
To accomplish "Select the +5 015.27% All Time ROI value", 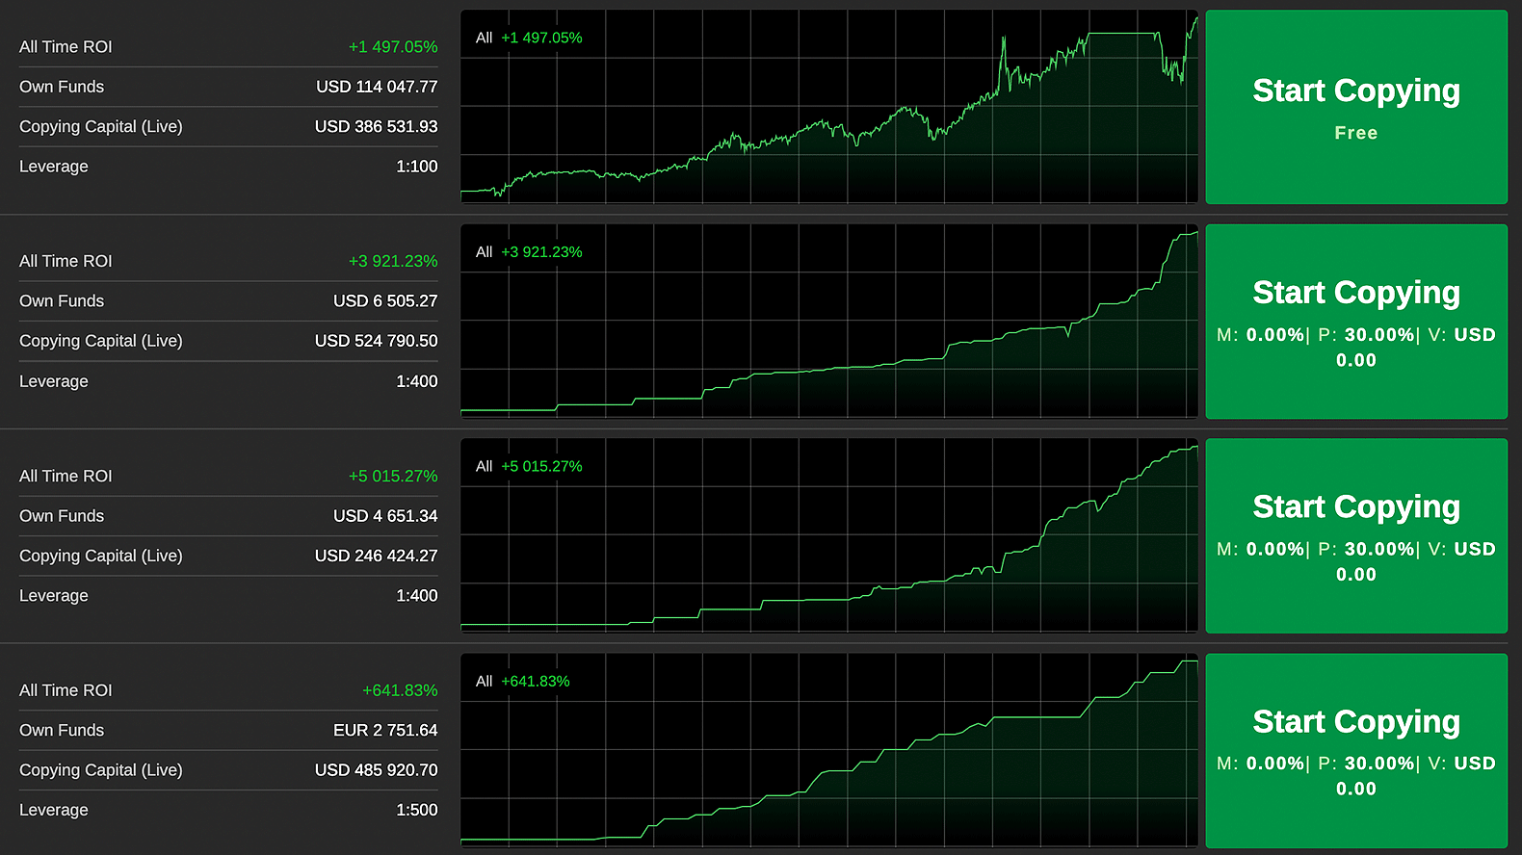I will coord(393,477).
